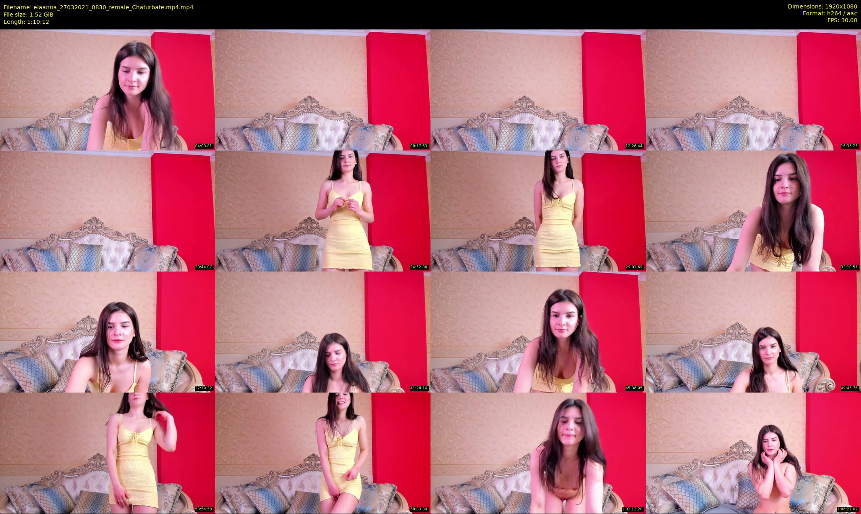Select the 'FPS: 30.00' text

point(842,20)
